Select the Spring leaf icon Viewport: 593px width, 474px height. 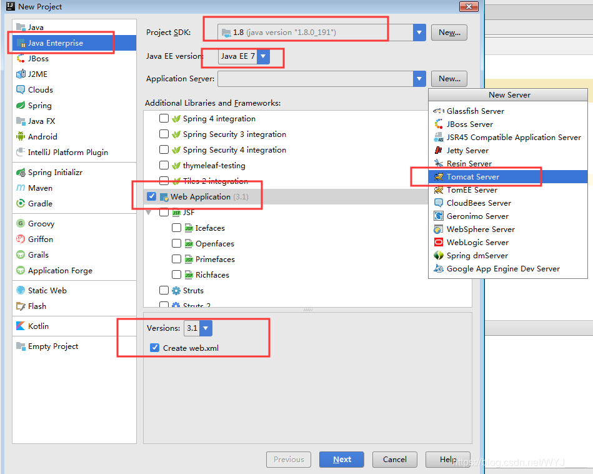pos(21,105)
